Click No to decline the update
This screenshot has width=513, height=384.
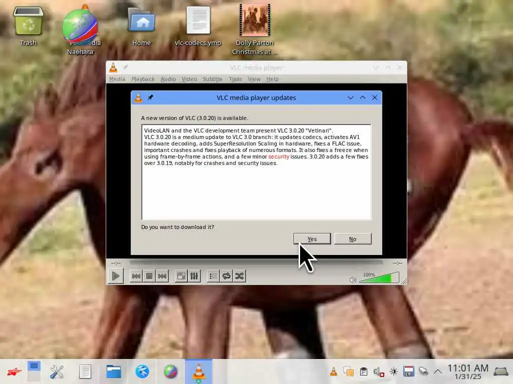[x=352, y=238]
